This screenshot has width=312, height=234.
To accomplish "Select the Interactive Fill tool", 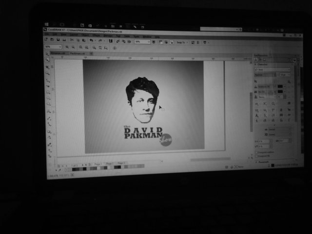I will click(x=50, y=151).
